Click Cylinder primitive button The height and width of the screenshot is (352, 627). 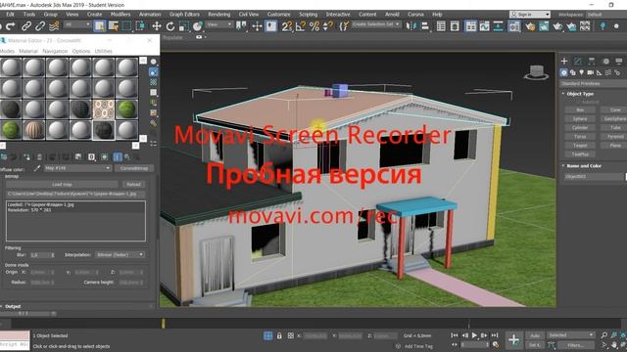[580, 128]
